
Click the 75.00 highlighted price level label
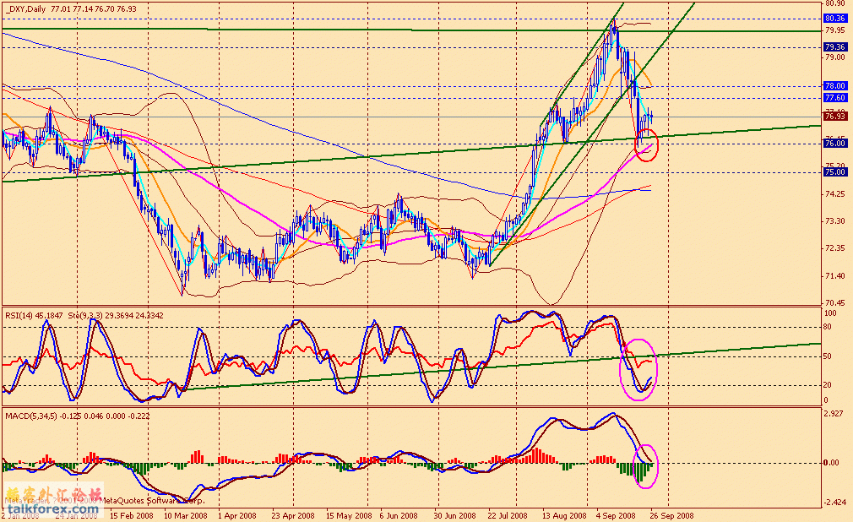pos(835,172)
